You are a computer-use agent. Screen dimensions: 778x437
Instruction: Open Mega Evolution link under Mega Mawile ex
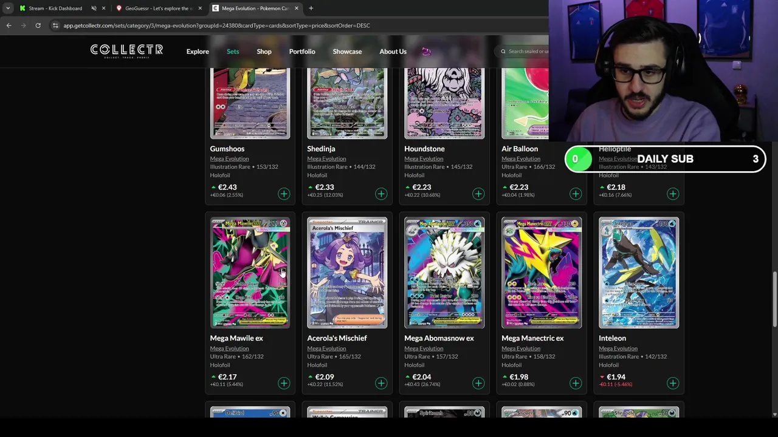[x=229, y=348]
